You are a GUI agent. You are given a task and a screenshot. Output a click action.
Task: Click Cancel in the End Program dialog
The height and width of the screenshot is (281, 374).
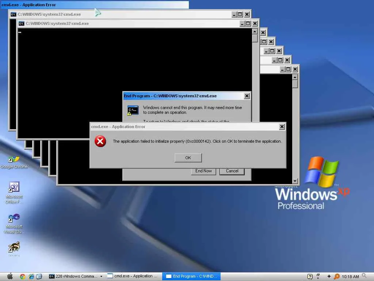(x=232, y=171)
